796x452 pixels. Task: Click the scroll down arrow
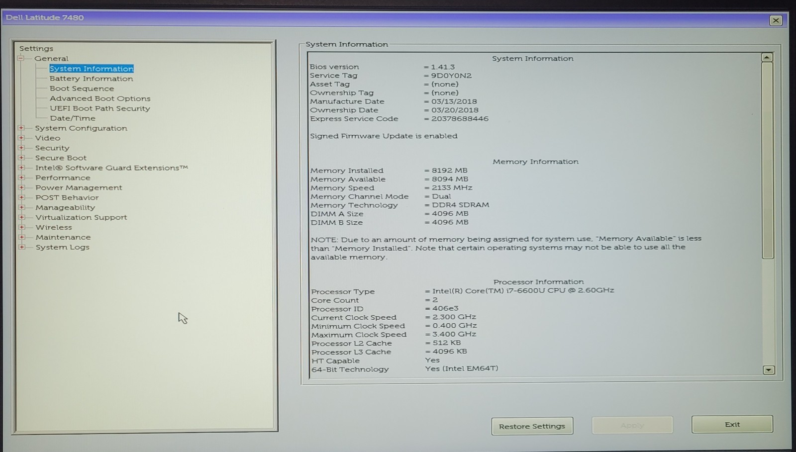click(769, 370)
